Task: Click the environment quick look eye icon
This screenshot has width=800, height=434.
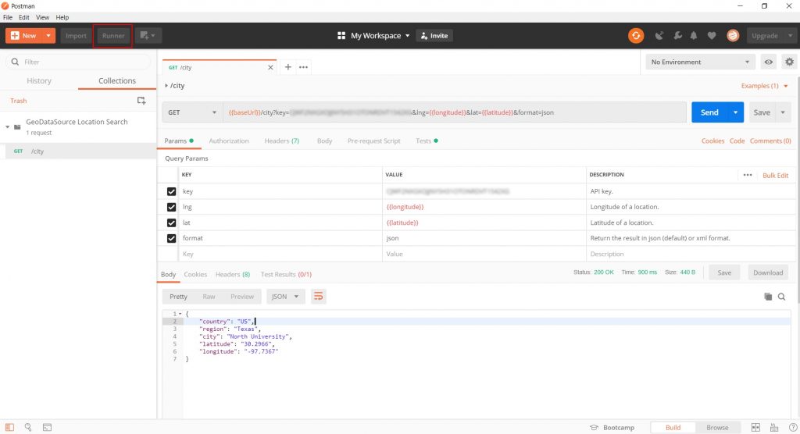Action: point(769,62)
